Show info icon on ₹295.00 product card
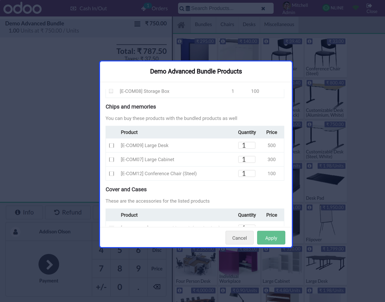 [179, 41]
